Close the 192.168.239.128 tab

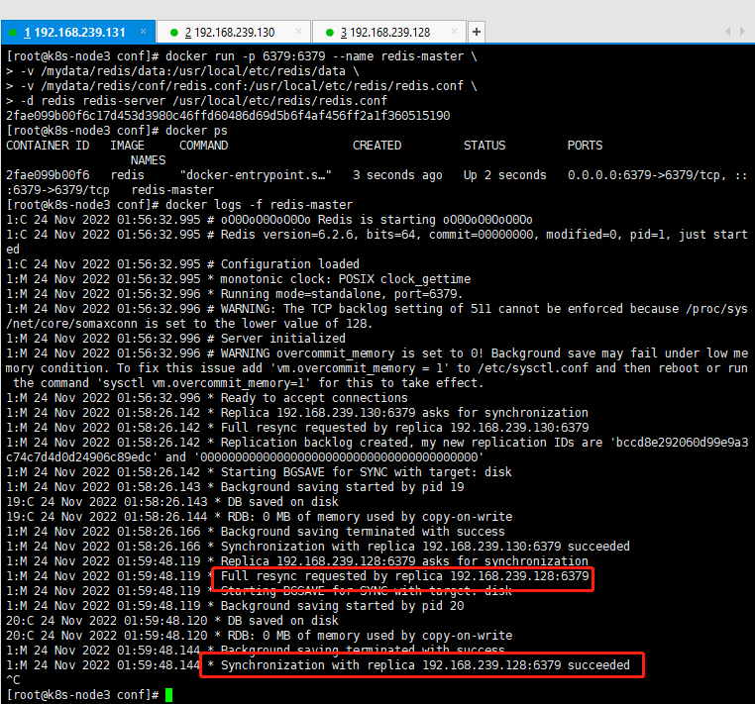tap(454, 32)
